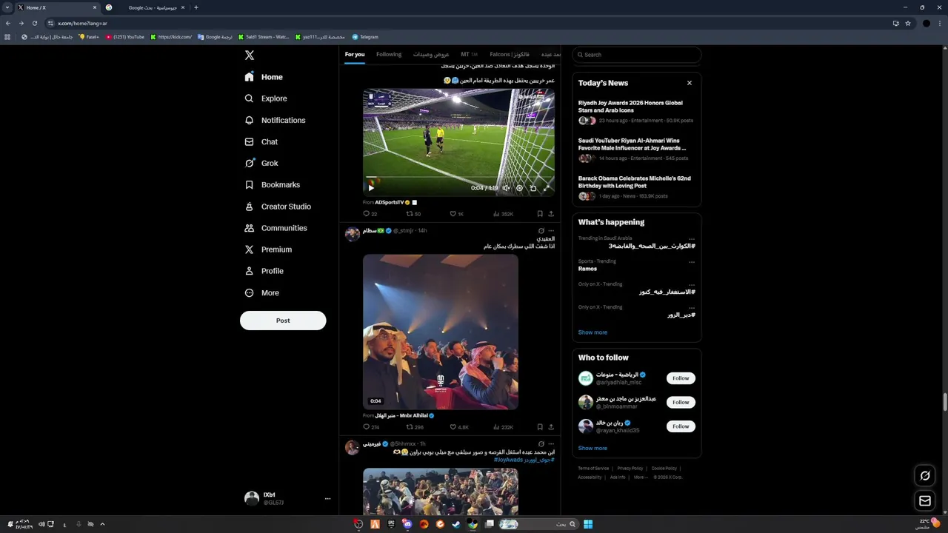The image size is (948, 533).
Task: Open Creator Studio from the sidebar
Action: 278,207
